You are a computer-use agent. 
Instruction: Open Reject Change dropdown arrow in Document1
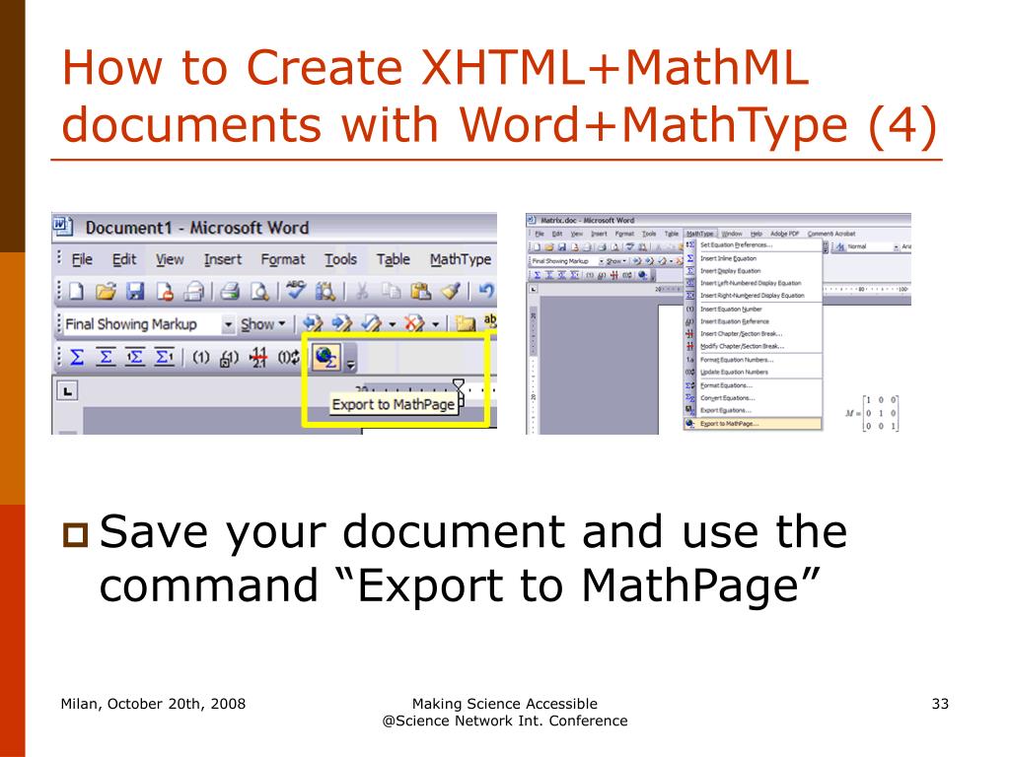[436, 324]
